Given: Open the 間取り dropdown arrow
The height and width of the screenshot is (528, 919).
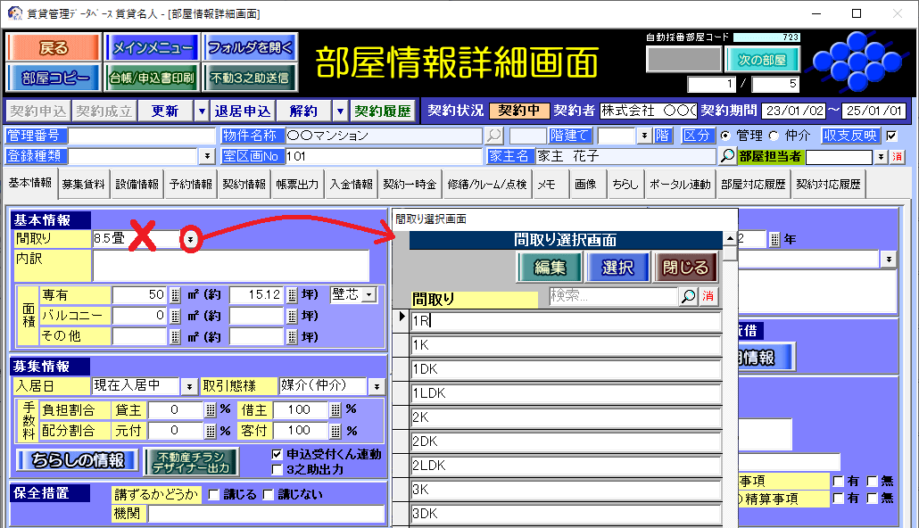Looking at the screenshot, I should pos(190,239).
